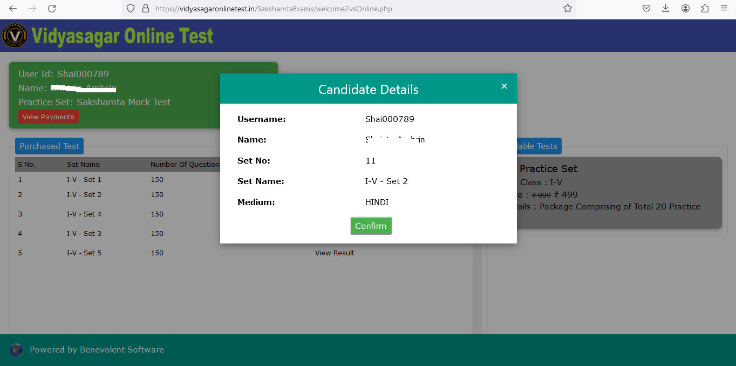The height and width of the screenshot is (366, 736).
Task: Select the Purchased Test tab label
Action: pos(49,146)
